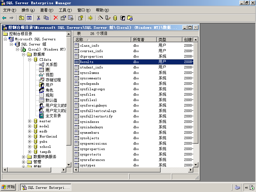The image size is (256, 192).
Task: Expand the master database node
Action: (29, 121)
